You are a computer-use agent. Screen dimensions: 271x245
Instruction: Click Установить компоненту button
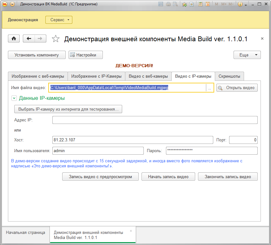pyautogui.click(x=36, y=55)
